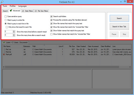Viewport: 134px width, 95px height.
Task: Toggle the File Size Filters tab checkbox
Action: click(36, 11)
